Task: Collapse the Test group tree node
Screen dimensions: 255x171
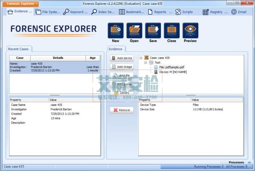Action: (146, 63)
